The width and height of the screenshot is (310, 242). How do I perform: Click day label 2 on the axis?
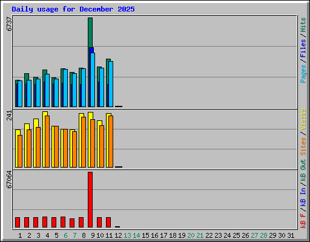[29, 235]
